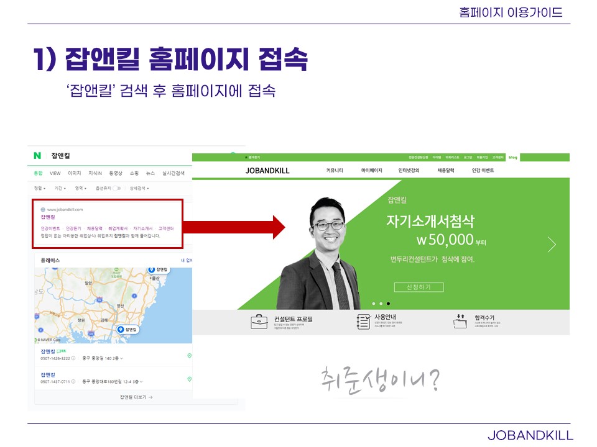Click the 사용안내 checklist icon
The width and height of the screenshot is (597, 447).
coord(363,322)
